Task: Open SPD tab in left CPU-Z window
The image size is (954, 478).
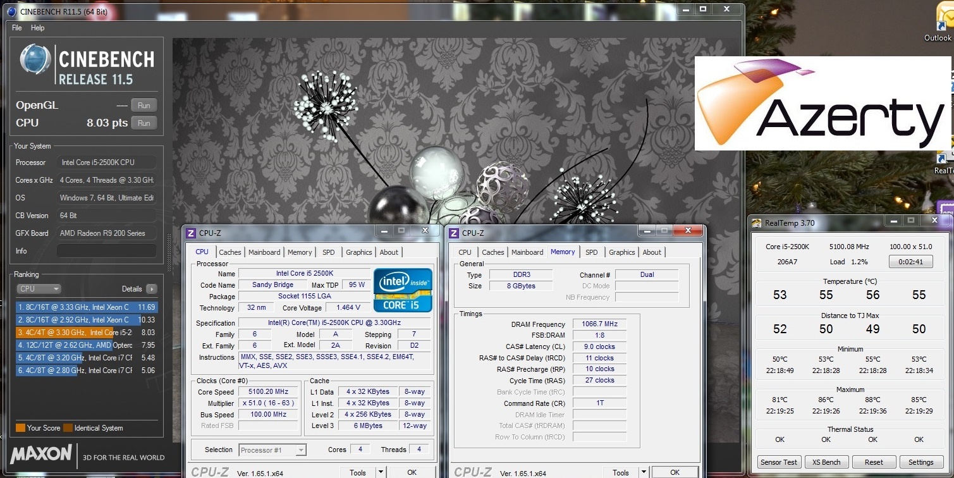Action: click(x=329, y=252)
